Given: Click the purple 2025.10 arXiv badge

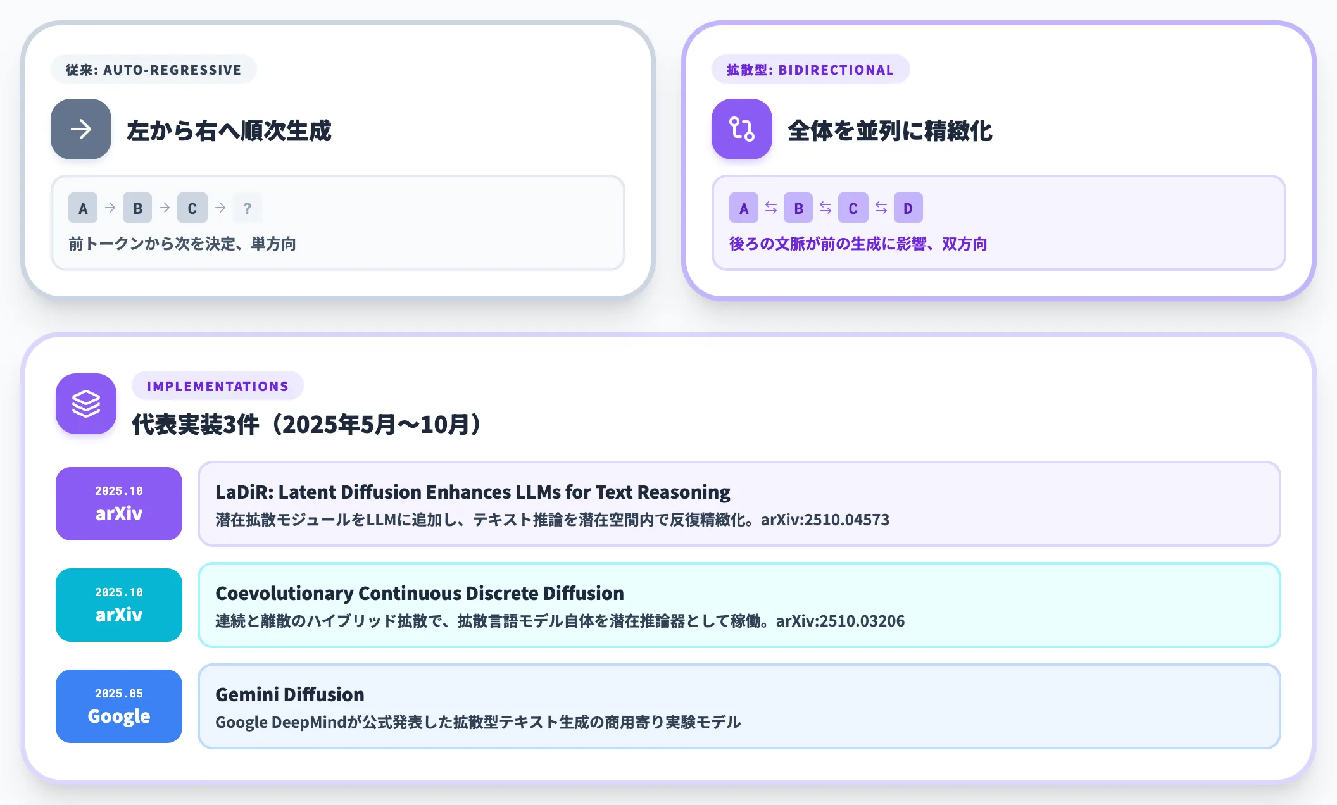Looking at the screenshot, I should [119, 504].
